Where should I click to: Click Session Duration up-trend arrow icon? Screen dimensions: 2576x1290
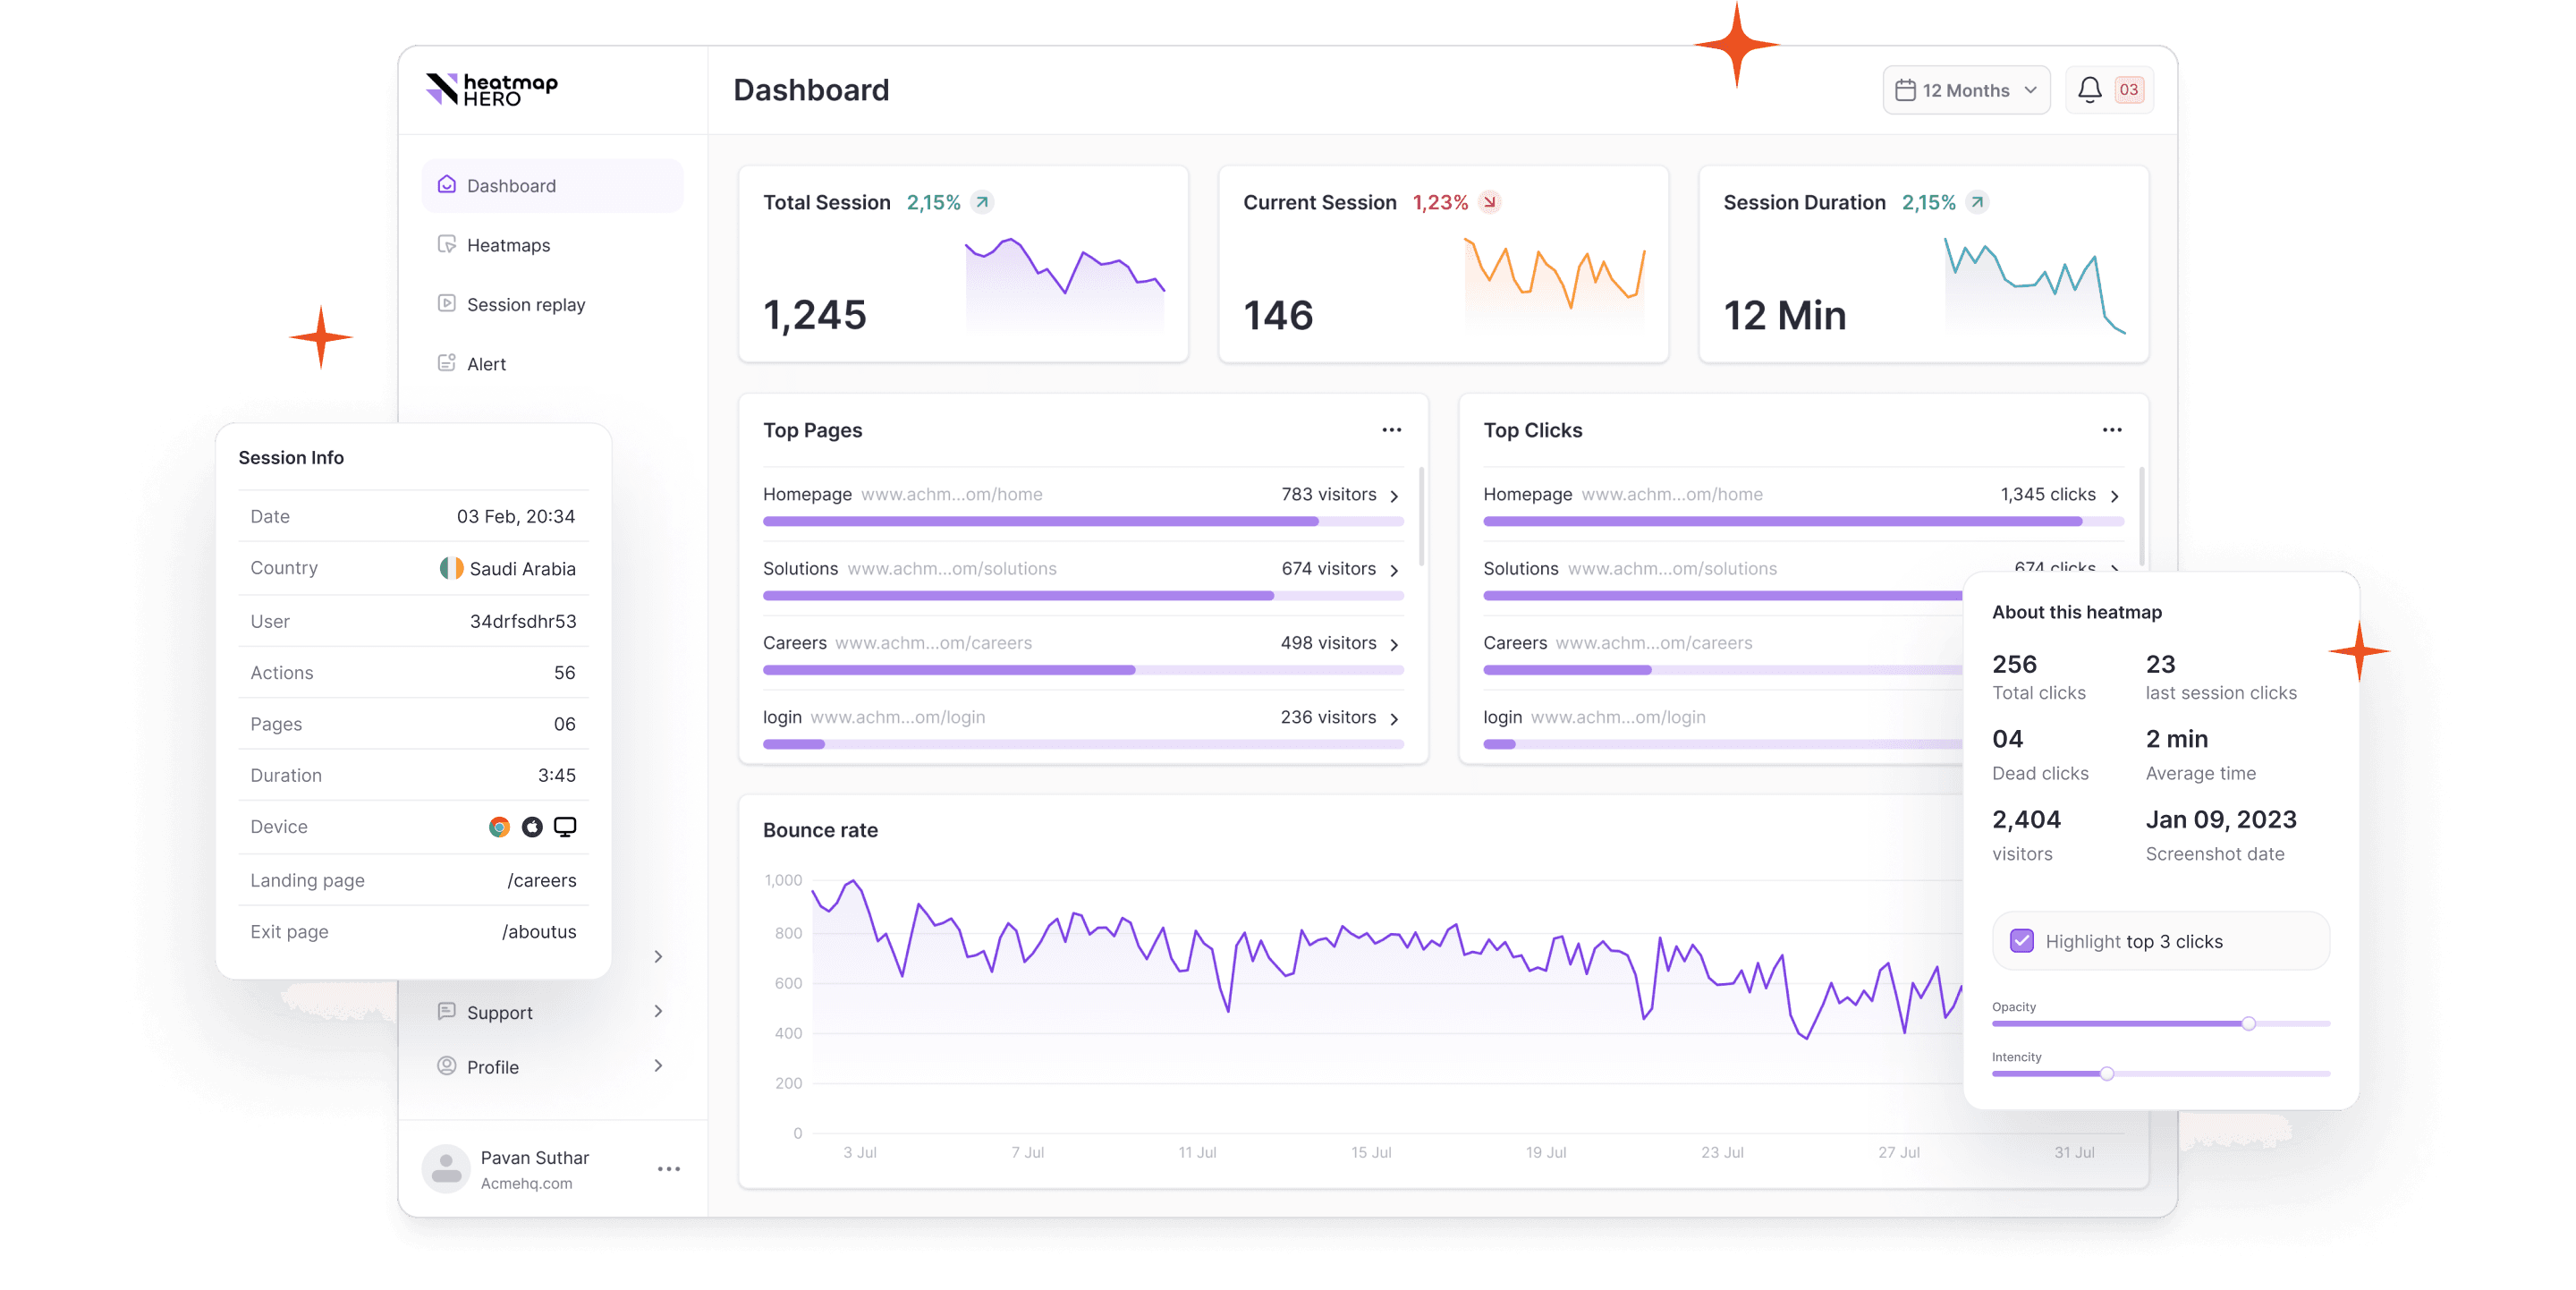1976,202
